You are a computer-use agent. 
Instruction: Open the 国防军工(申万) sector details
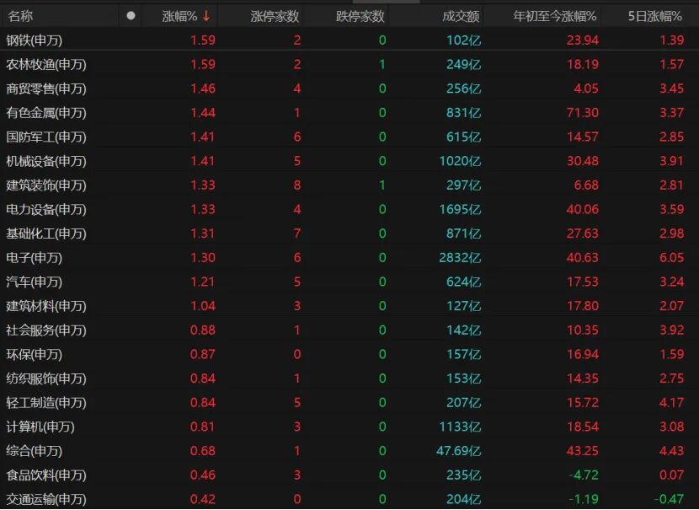(x=46, y=137)
